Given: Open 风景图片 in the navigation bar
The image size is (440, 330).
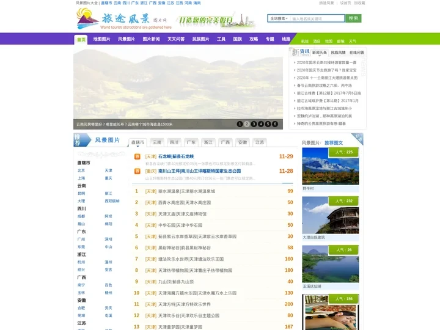Looking at the screenshot, I should (x=127, y=39).
